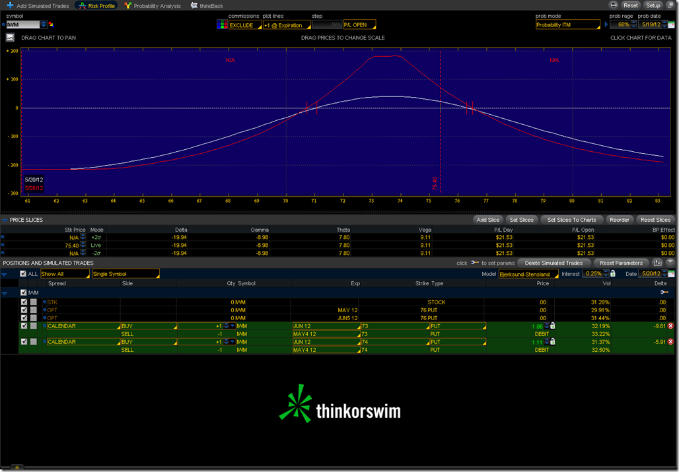Switch to the thinkBack tab
This screenshot has width=679, height=472.
click(207, 6)
